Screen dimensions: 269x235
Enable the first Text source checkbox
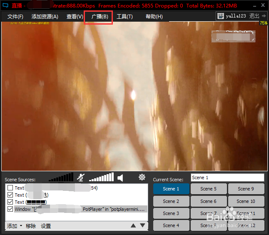click(x=10, y=188)
